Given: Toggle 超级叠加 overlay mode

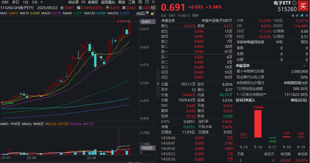Looking at the screenshot, I should pos(108,2).
